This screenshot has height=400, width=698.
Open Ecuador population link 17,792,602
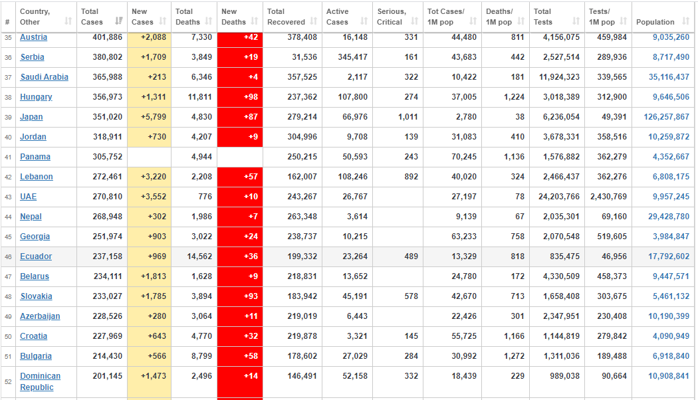(x=669, y=256)
